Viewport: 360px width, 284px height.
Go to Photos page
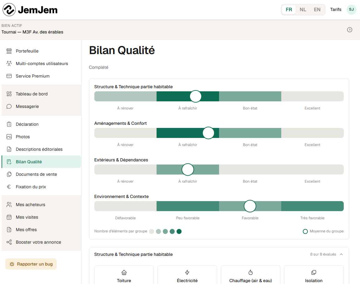41,137
